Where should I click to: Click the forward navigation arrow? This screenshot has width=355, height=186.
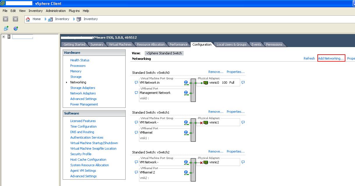click(15, 19)
